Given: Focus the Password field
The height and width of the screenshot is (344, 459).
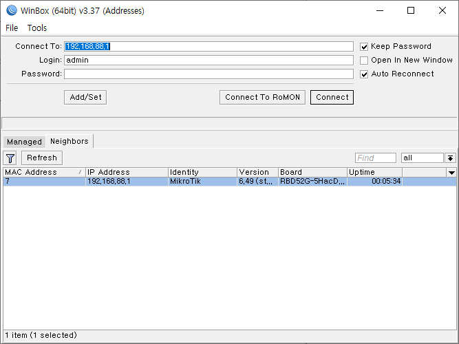Looking at the screenshot, I should click(x=209, y=74).
